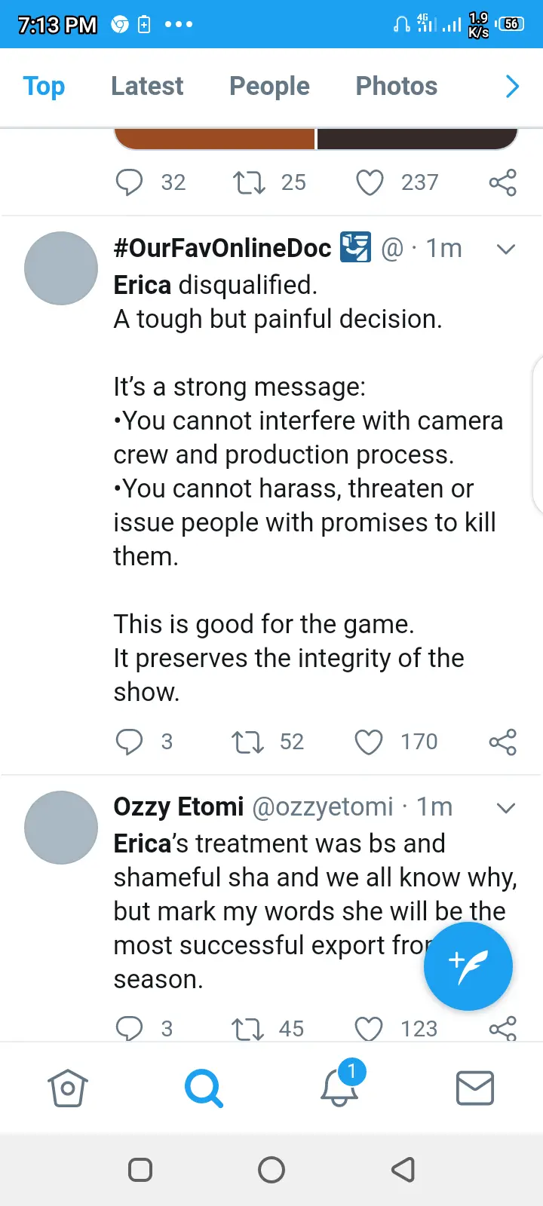Tap the Search magnifier in bottom bar
Image resolution: width=543 pixels, height=1206 pixels.
204,1088
